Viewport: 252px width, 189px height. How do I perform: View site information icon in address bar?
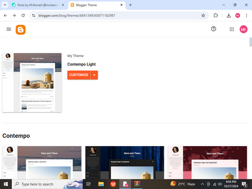click(x=33, y=15)
